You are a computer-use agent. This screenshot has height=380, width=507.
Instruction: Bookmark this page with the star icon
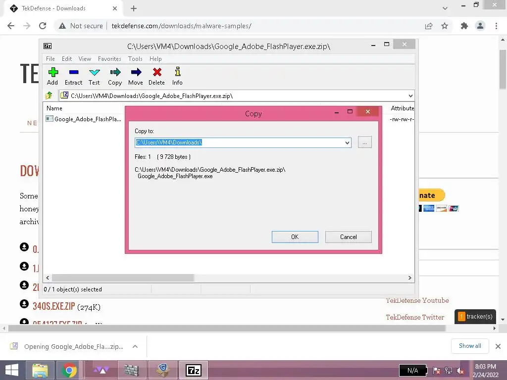point(445,26)
